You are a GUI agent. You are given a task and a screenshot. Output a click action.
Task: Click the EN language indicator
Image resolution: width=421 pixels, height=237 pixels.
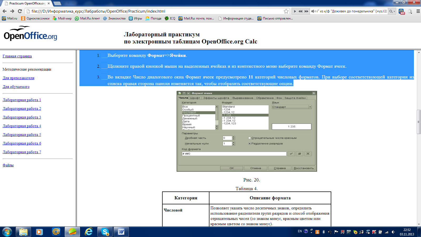(300, 231)
